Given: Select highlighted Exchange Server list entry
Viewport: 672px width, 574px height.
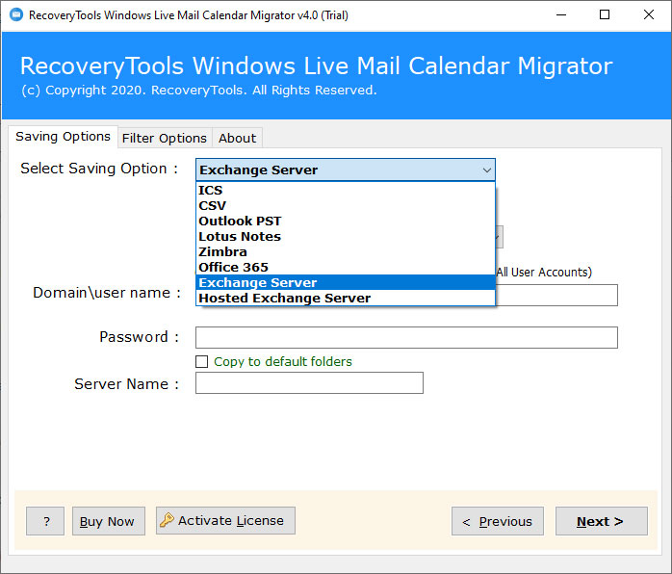Looking at the screenshot, I should point(346,282).
